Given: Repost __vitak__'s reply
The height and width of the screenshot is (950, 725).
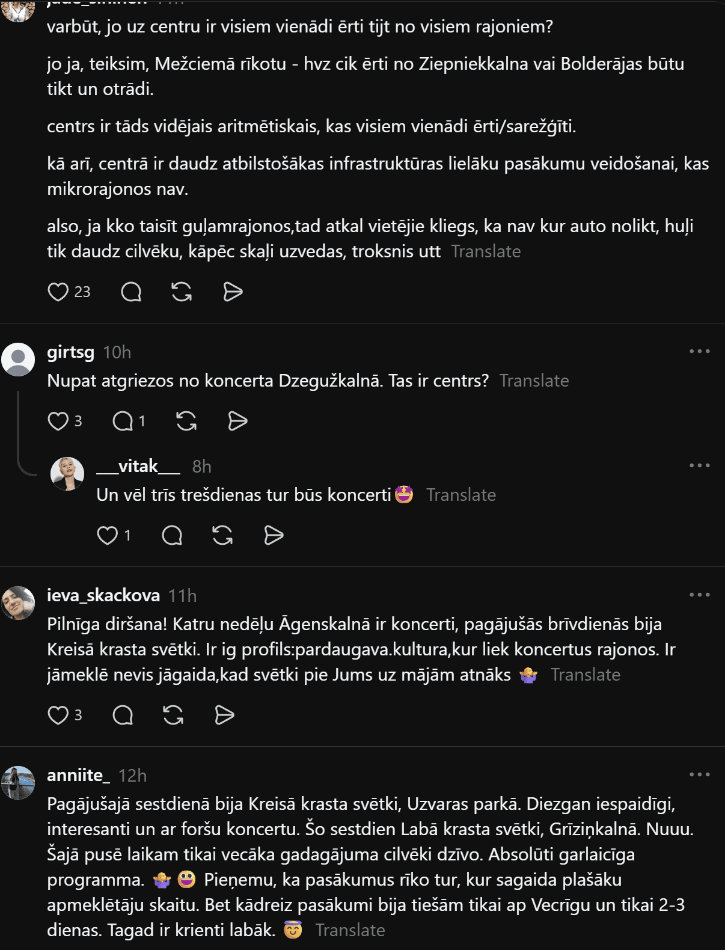Looking at the screenshot, I should tap(222, 536).
